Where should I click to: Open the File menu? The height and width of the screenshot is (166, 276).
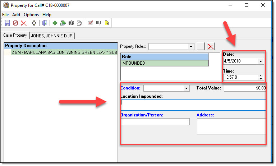click(x=5, y=15)
